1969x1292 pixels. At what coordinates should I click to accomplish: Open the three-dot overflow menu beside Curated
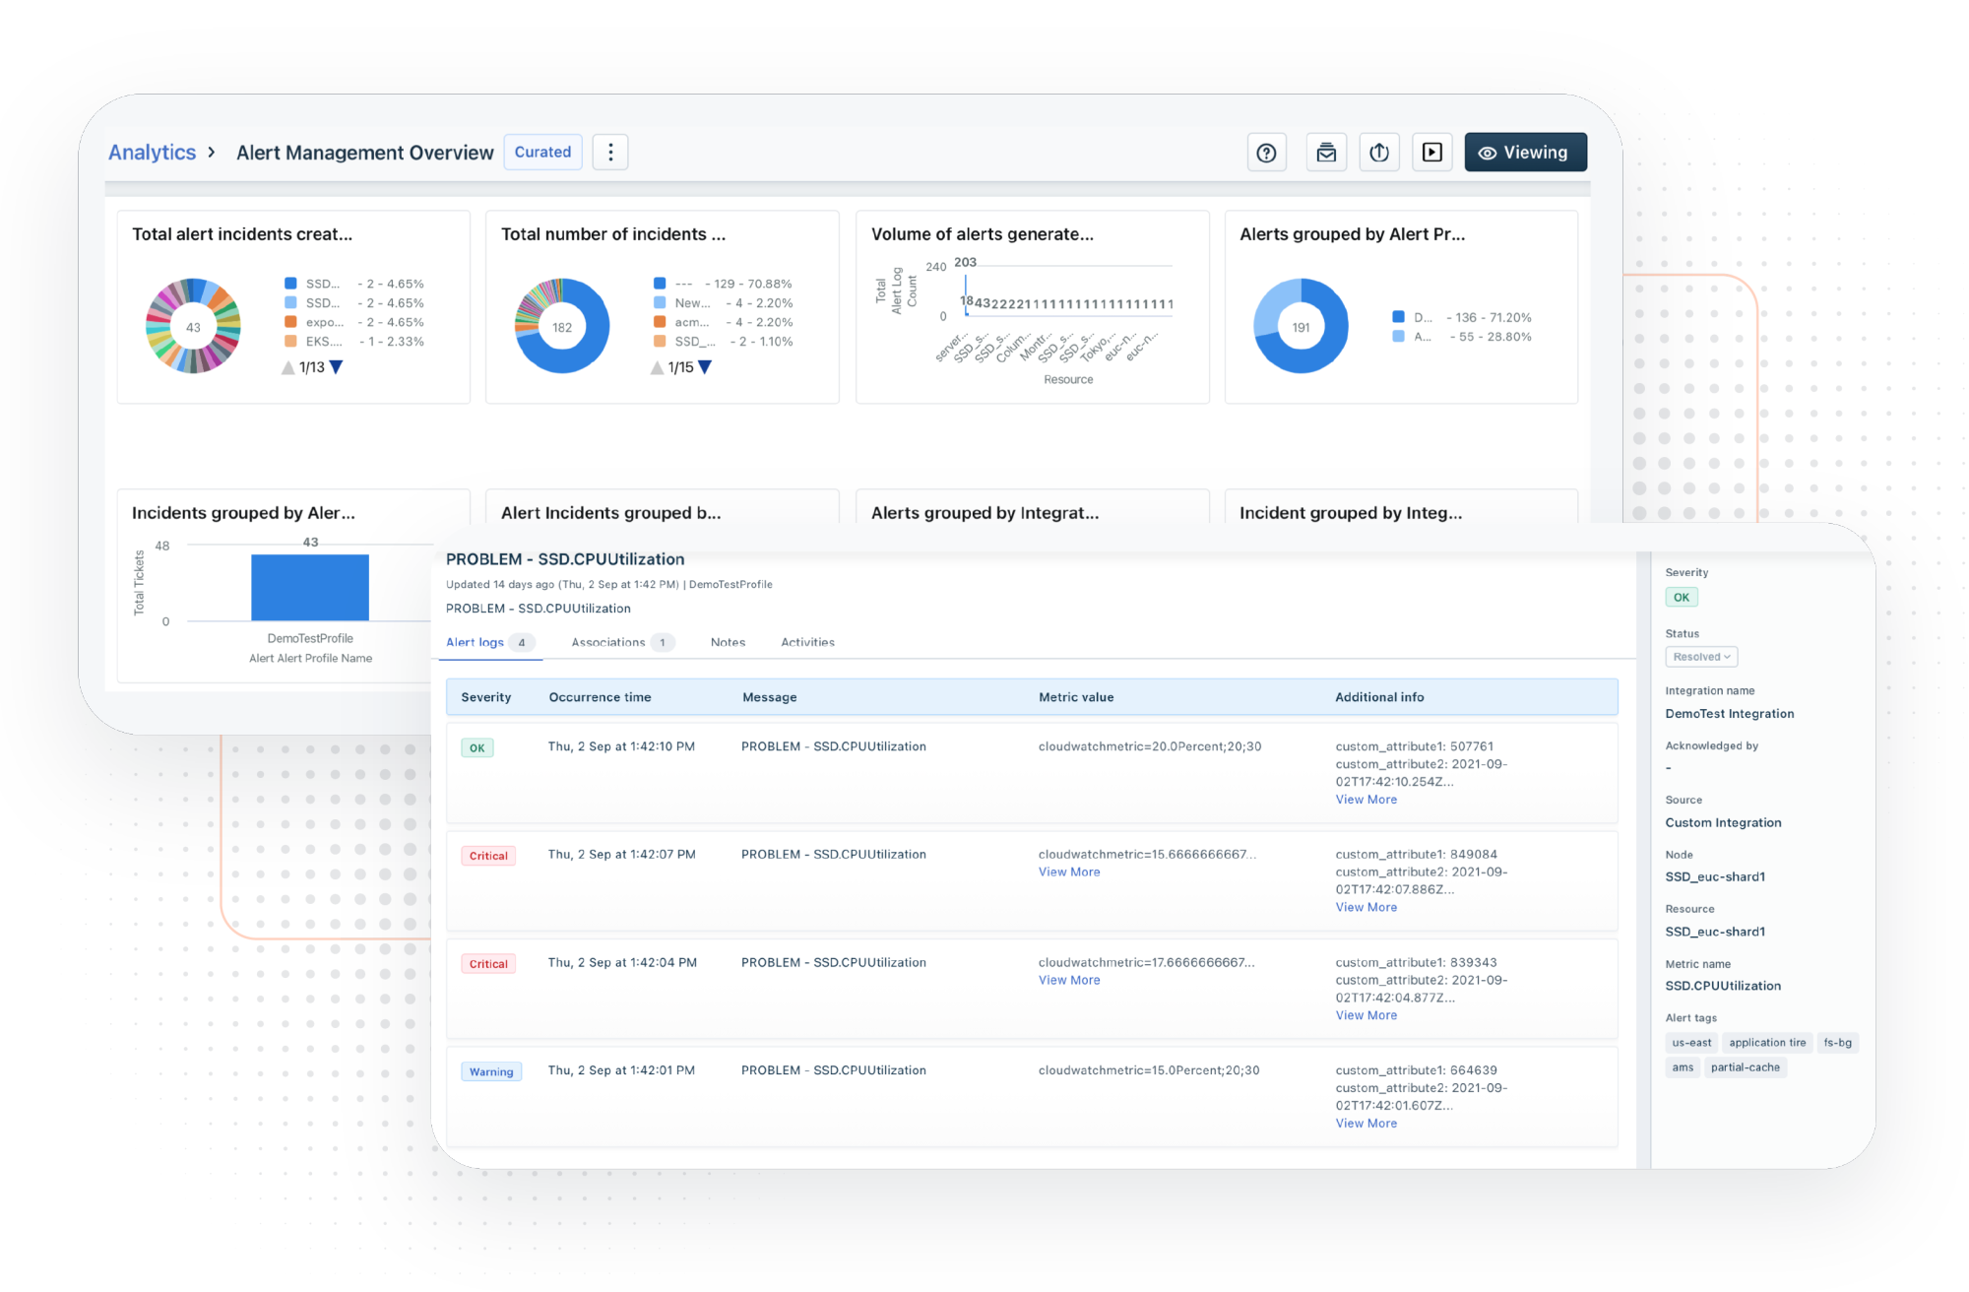[x=610, y=152]
